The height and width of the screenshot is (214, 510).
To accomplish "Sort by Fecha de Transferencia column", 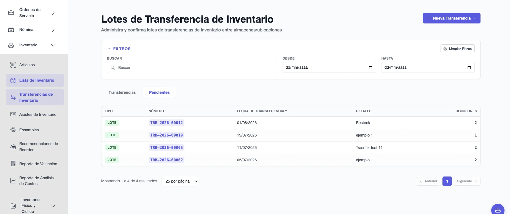I will click(262, 111).
